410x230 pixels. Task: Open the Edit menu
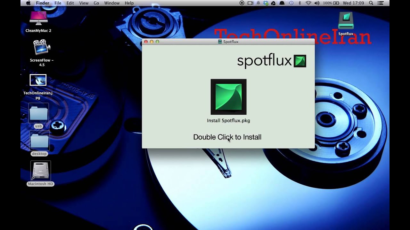point(70,3)
